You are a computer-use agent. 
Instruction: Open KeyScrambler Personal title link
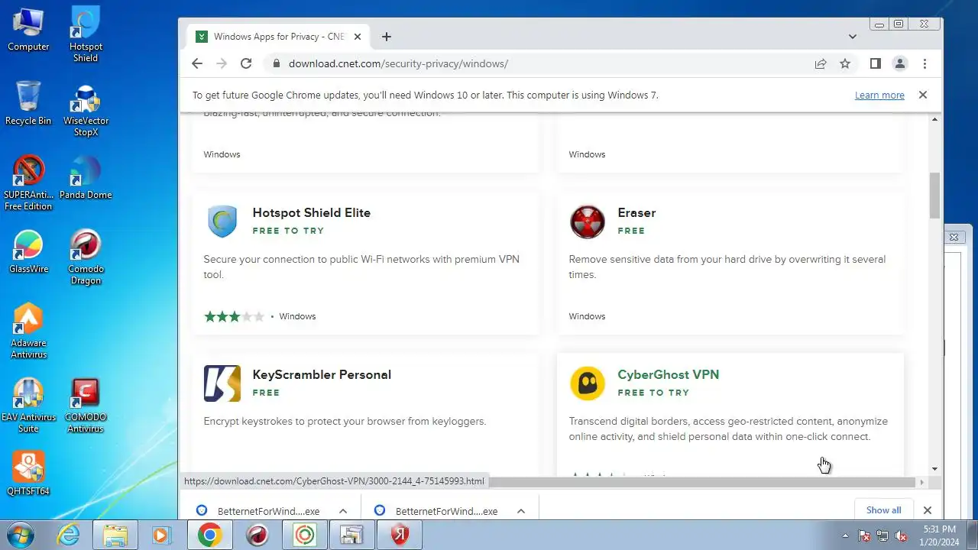[x=322, y=374]
